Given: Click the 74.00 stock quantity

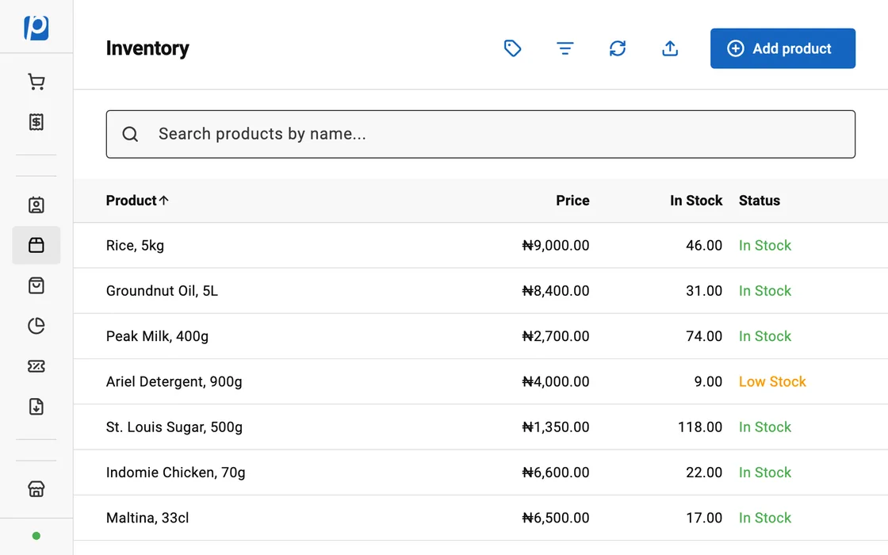Looking at the screenshot, I should [x=704, y=336].
